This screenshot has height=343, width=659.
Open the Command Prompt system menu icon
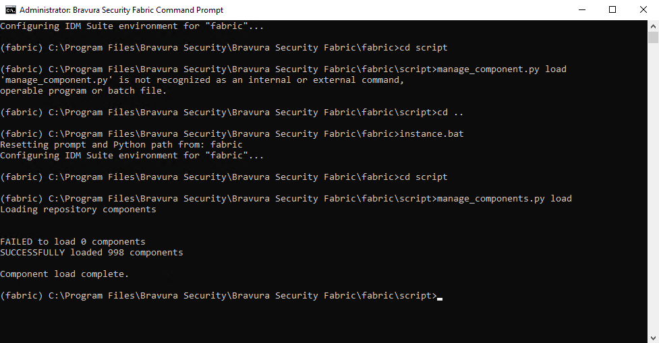[10, 10]
